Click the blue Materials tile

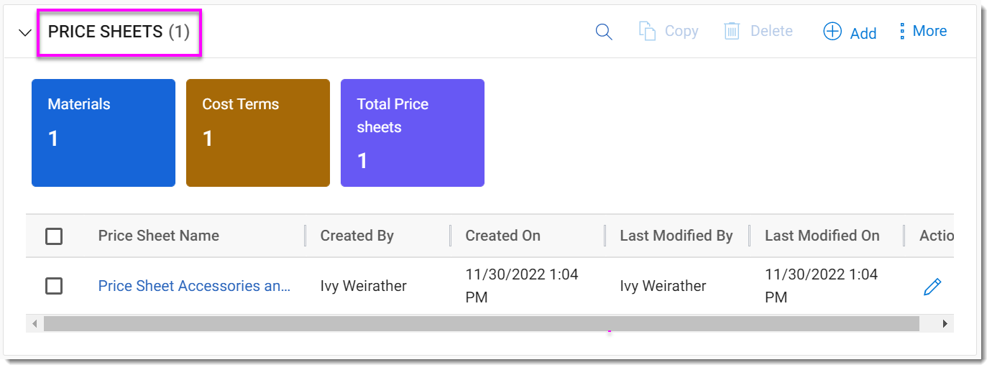[x=104, y=133]
